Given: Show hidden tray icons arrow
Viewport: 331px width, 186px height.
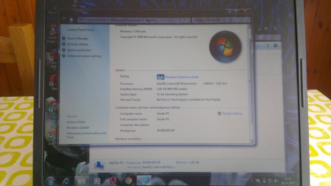Looking at the screenshot, I should [x=252, y=181].
